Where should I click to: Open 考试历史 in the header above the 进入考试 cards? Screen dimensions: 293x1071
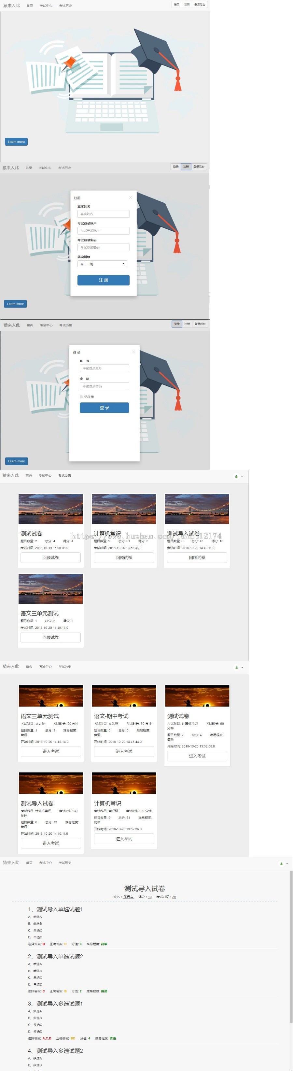click(x=64, y=666)
